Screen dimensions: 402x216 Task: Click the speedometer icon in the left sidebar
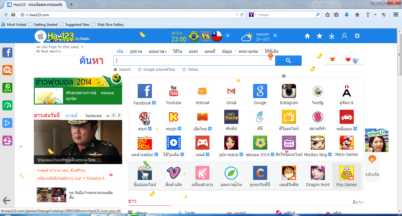pyautogui.click(x=7, y=105)
